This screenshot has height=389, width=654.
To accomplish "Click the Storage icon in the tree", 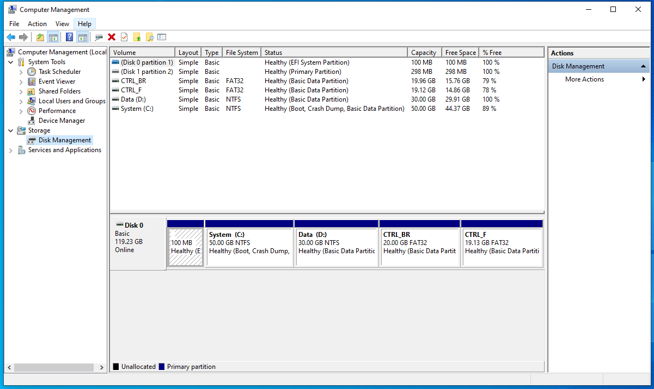I will click(22, 130).
